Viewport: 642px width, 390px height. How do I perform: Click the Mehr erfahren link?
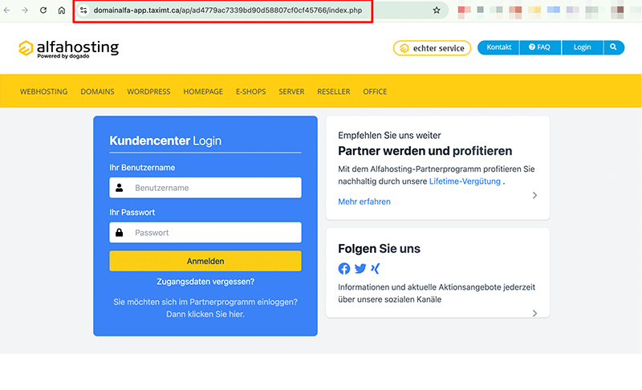pyautogui.click(x=364, y=201)
